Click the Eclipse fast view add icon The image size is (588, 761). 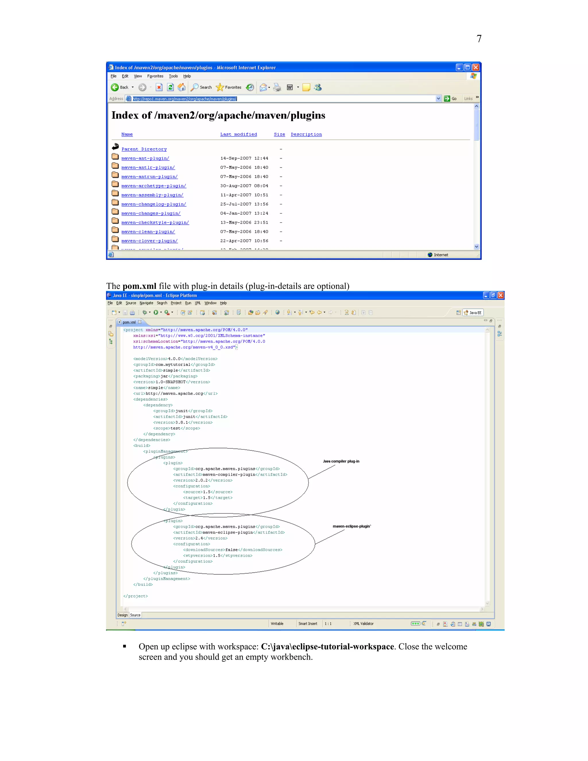point(124,624)
